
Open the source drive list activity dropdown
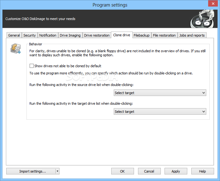160,93
